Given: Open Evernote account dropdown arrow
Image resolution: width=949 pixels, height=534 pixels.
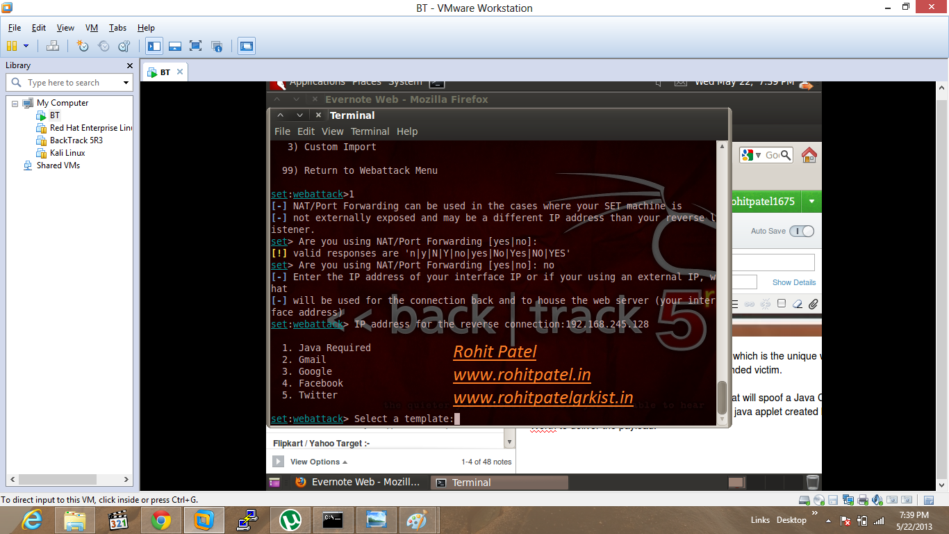Looking at the screenshot, I should (x=811, y=202).
